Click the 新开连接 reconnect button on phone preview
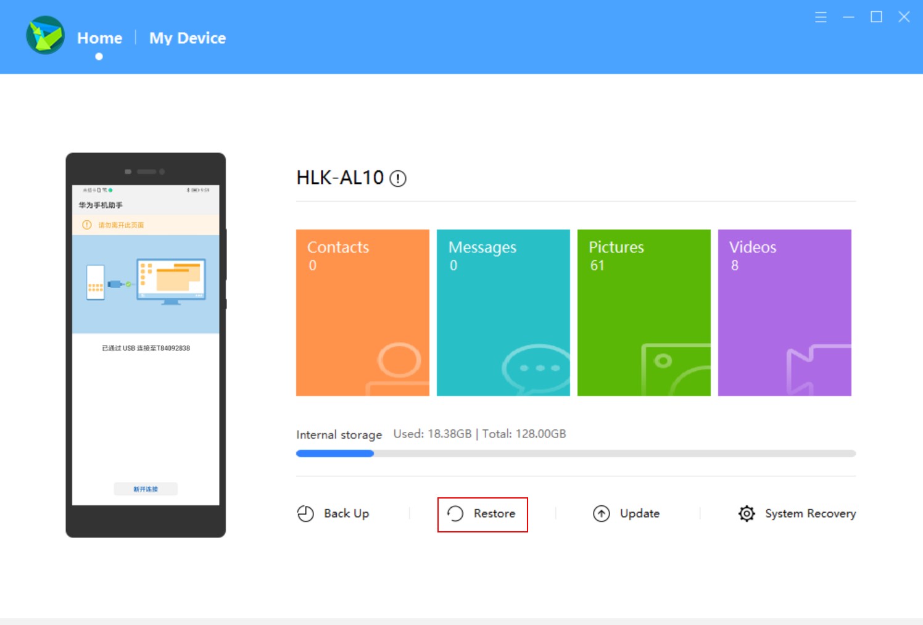Image resolution: width=923 pixels, height=625 pixels. coord(146,489)
